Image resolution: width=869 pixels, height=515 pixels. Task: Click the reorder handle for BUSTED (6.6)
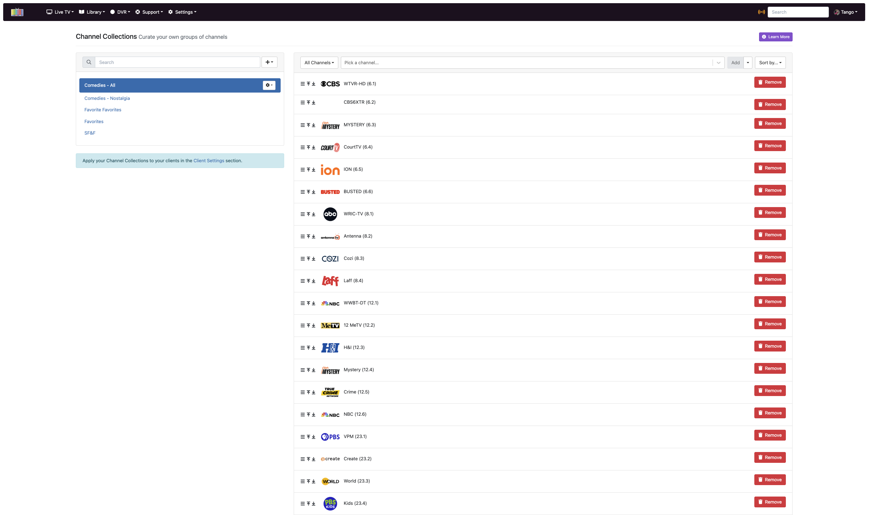(x=302, y=191)
